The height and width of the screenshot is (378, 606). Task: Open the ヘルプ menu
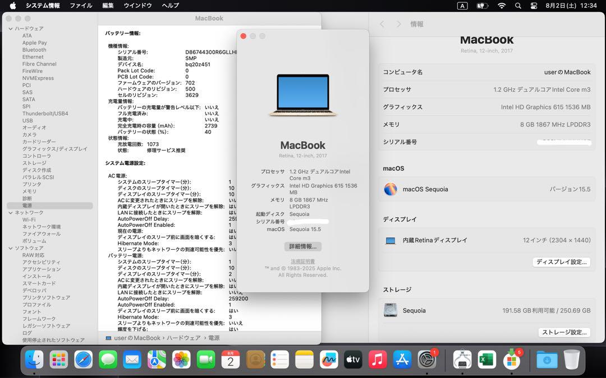coord(171,6)
